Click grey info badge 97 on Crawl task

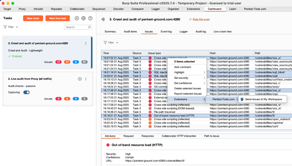[85, 62]
